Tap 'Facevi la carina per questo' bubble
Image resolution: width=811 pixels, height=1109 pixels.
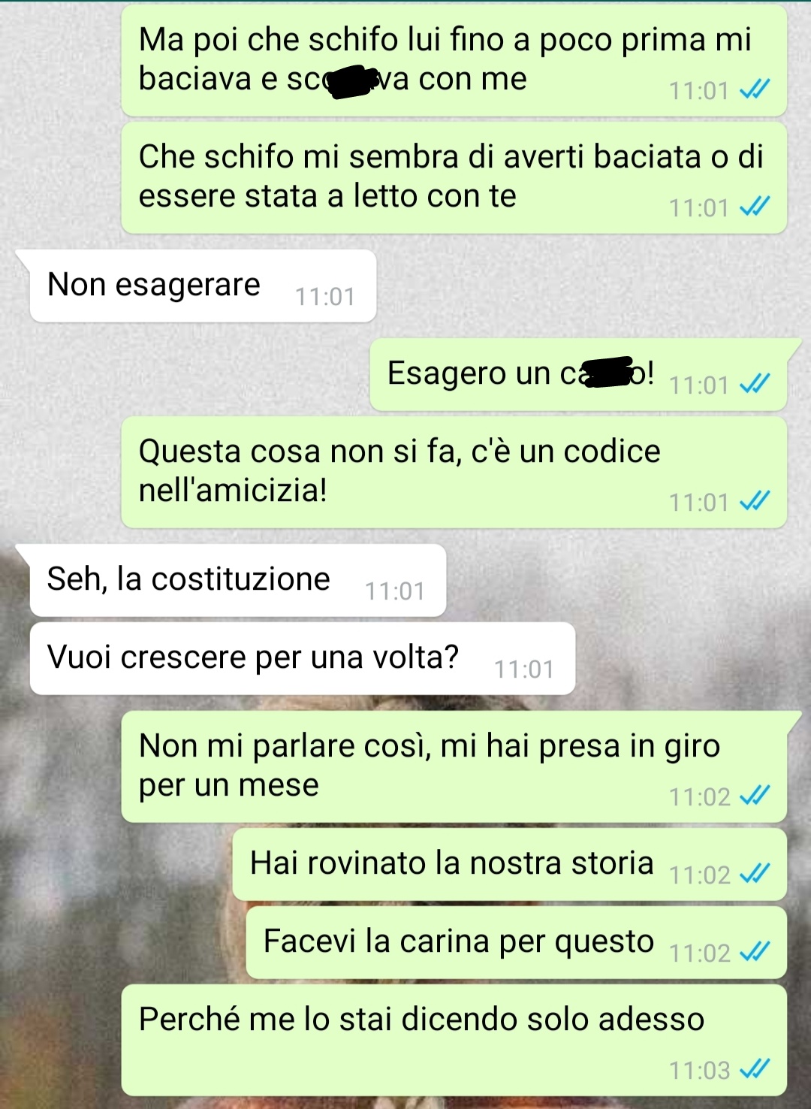coord(517,943)
